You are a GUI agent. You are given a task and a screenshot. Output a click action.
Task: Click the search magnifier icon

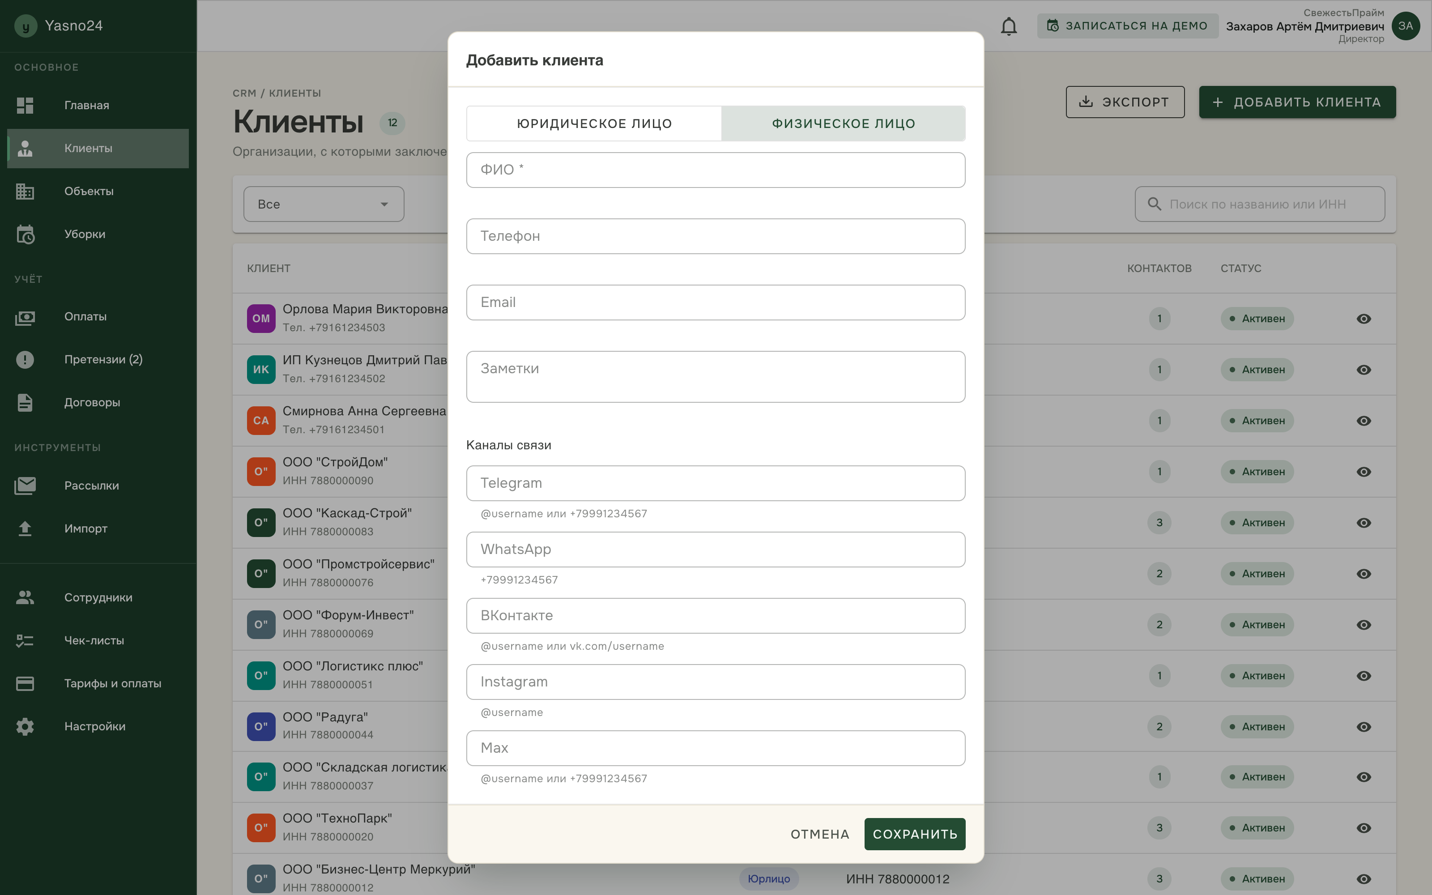(x=1155, y=204)
